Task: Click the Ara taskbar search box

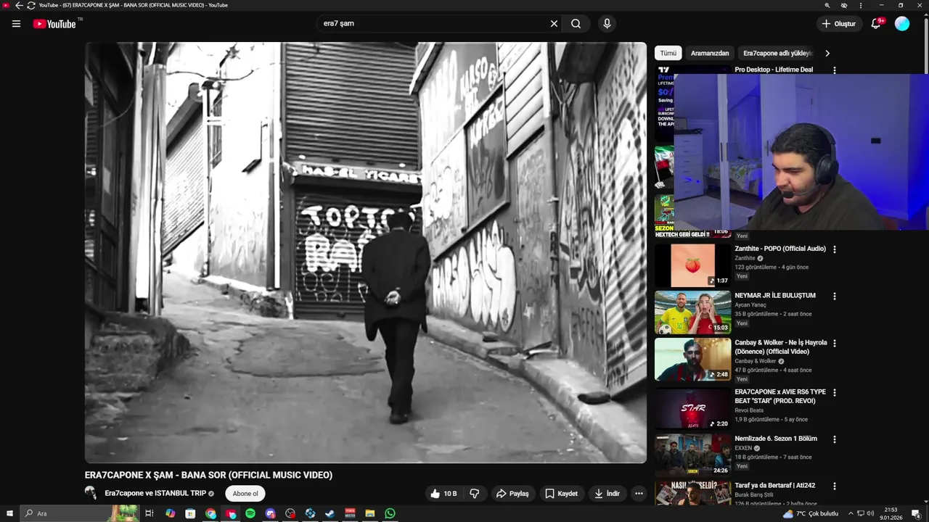Action: point(80,513)
